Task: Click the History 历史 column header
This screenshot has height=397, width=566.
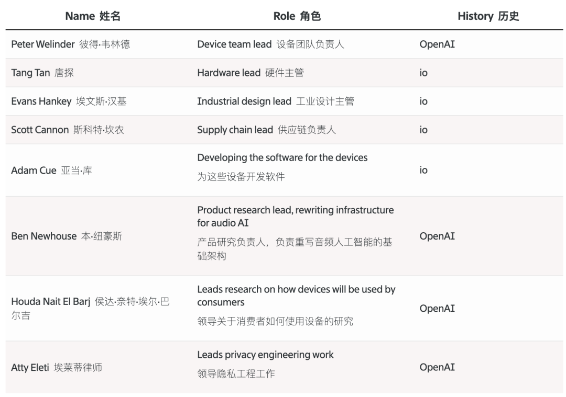Action: tap(488, 16)
